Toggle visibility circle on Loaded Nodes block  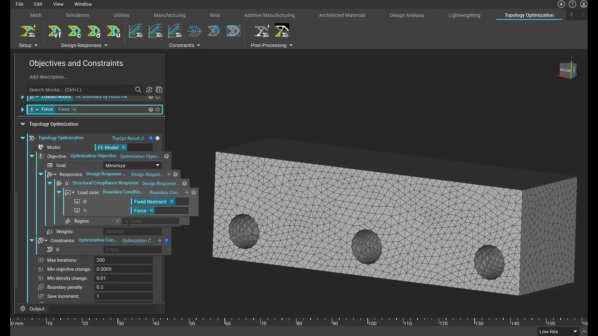157,97
